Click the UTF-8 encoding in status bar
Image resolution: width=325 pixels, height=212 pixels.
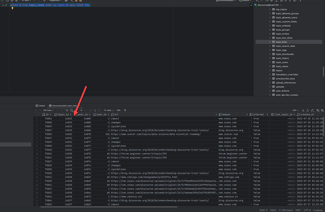307,210
